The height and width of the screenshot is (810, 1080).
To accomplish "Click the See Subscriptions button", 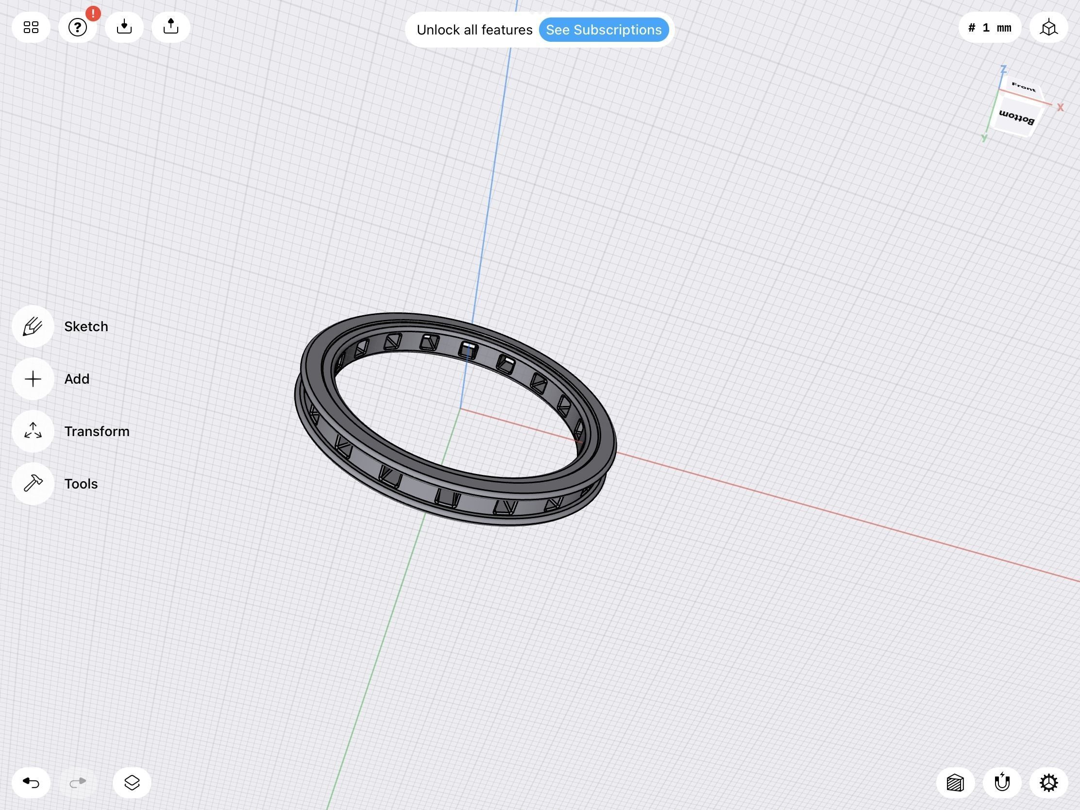I will 604,30.
